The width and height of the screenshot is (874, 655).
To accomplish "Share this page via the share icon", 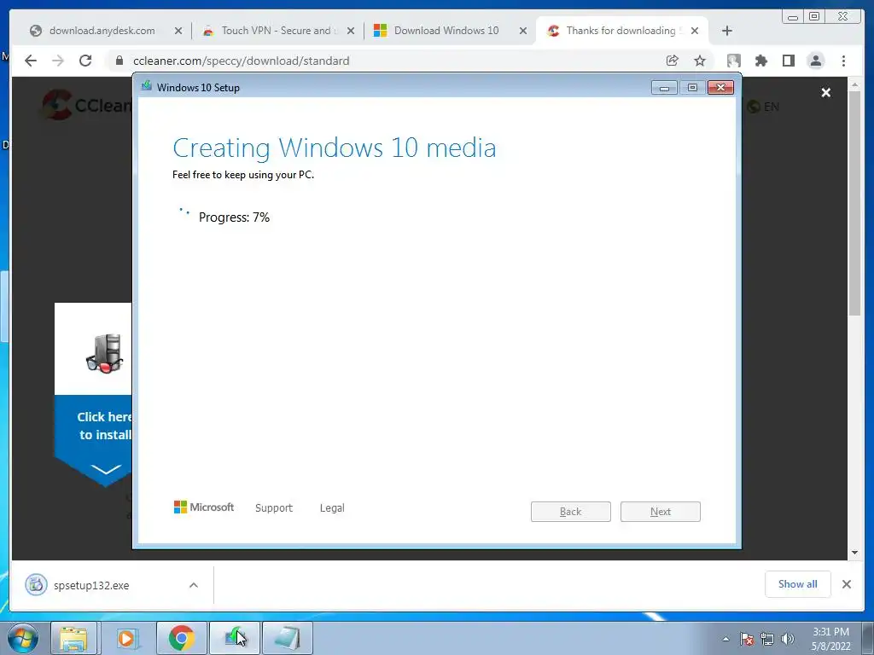I will (x=673, y=61).
